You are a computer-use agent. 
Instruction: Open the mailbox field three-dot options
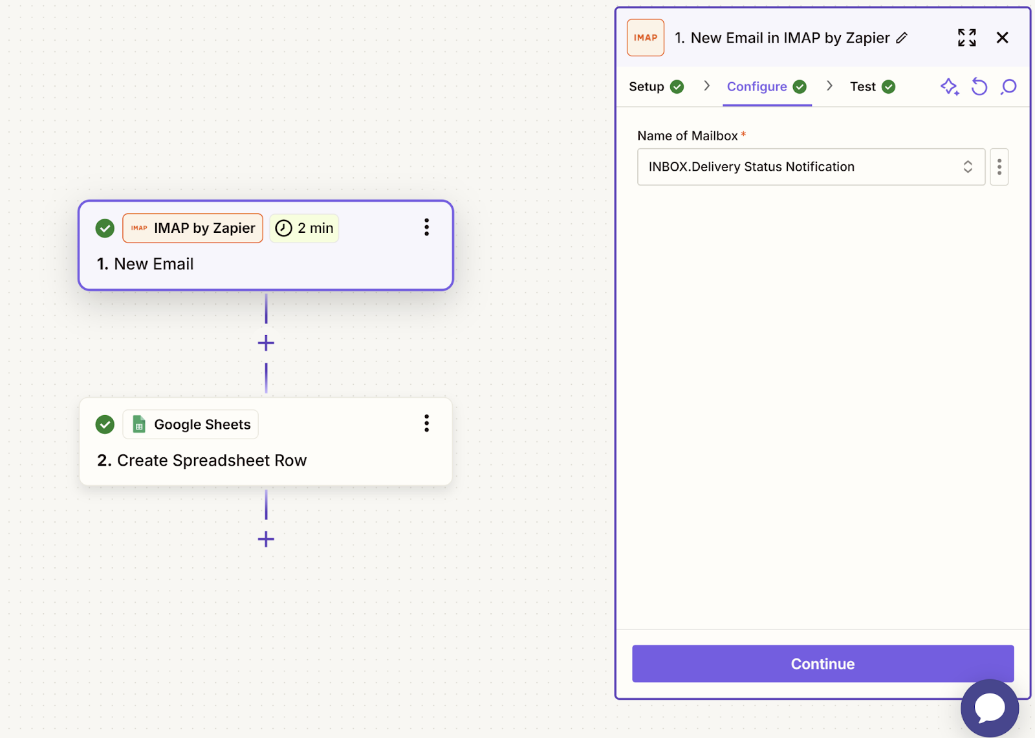[999, 167]
